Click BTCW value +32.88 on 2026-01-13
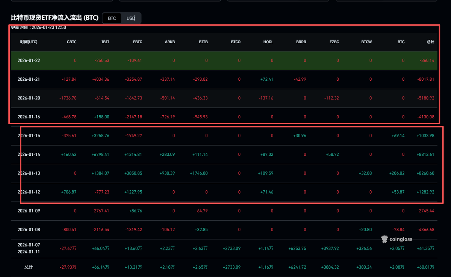The height and width of the screenshot is (277, 451). pyautogui.click(x=365, y=173)
